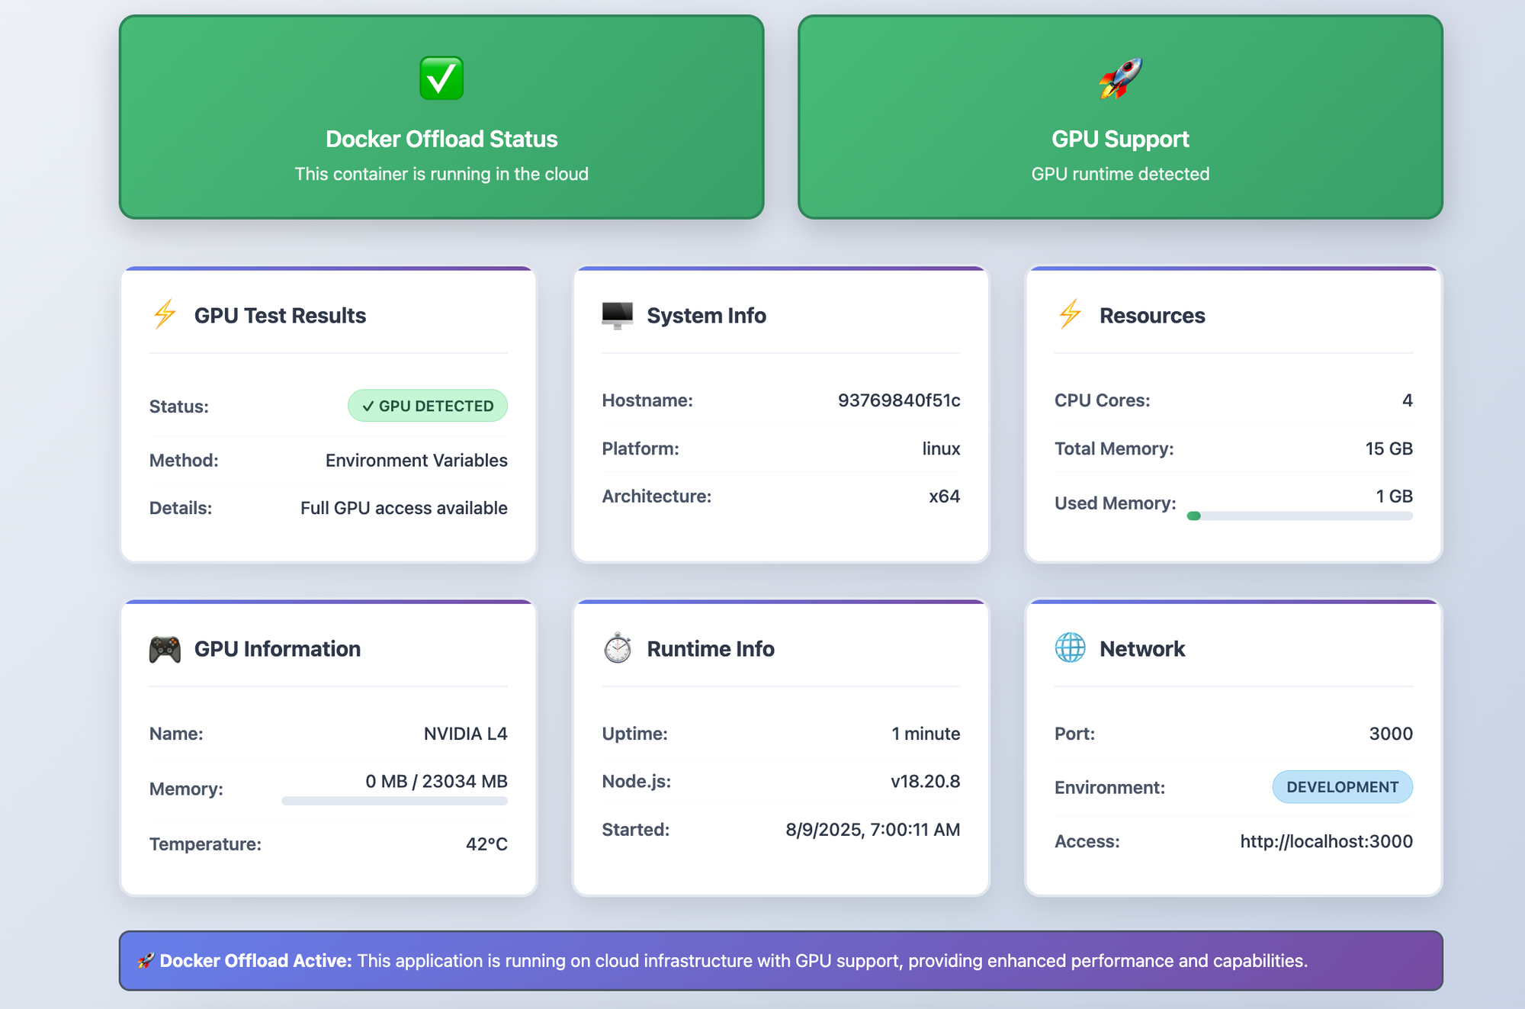Select the Docker Offload Status card title

click(441, 139)
